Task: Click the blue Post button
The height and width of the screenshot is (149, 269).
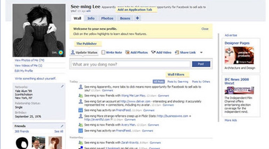Action: (201, 64)
